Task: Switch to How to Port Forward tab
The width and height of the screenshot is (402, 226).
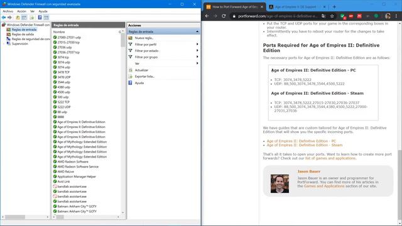Action: click(x=234, y=7)
